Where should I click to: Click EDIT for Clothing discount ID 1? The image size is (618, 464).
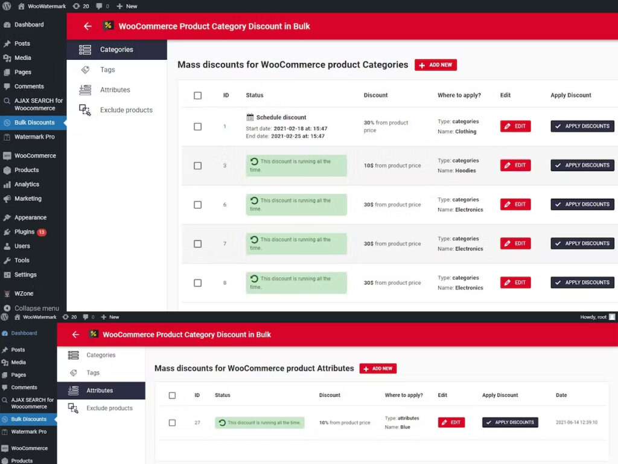(515, 126)
